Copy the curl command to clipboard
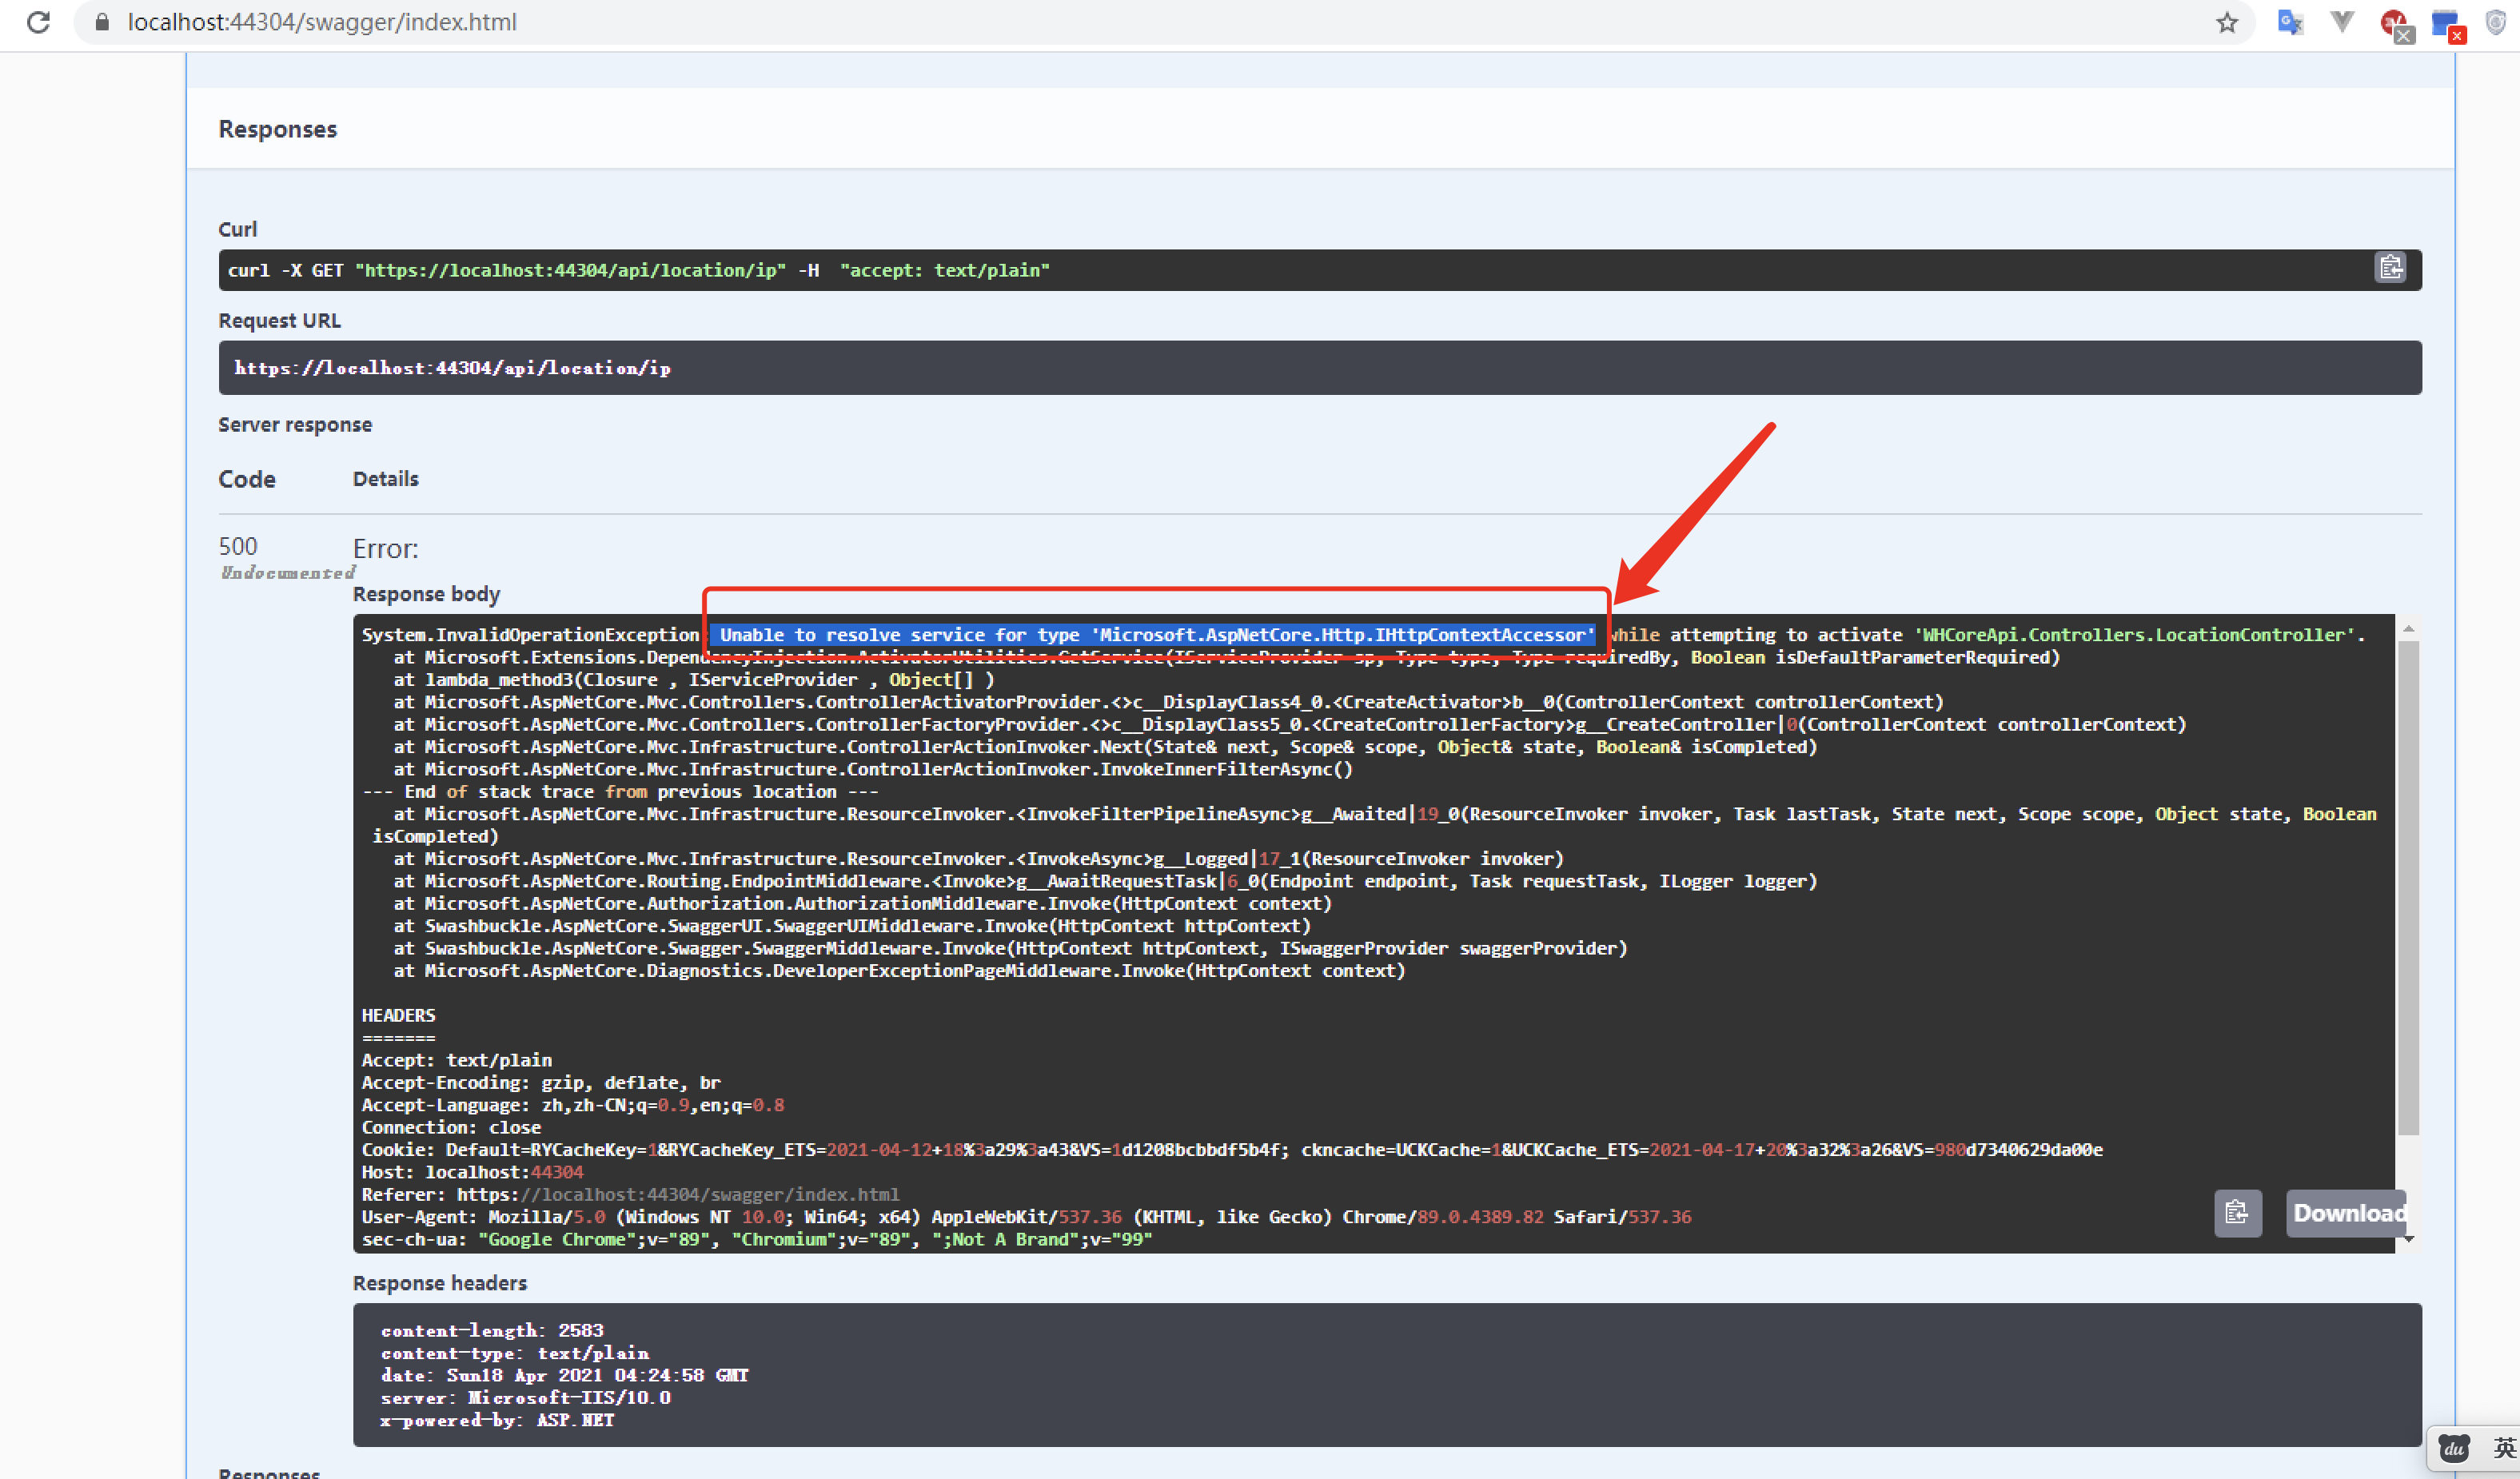Viewport: 2520px width, 1479px height. (x=2390, y=268)
